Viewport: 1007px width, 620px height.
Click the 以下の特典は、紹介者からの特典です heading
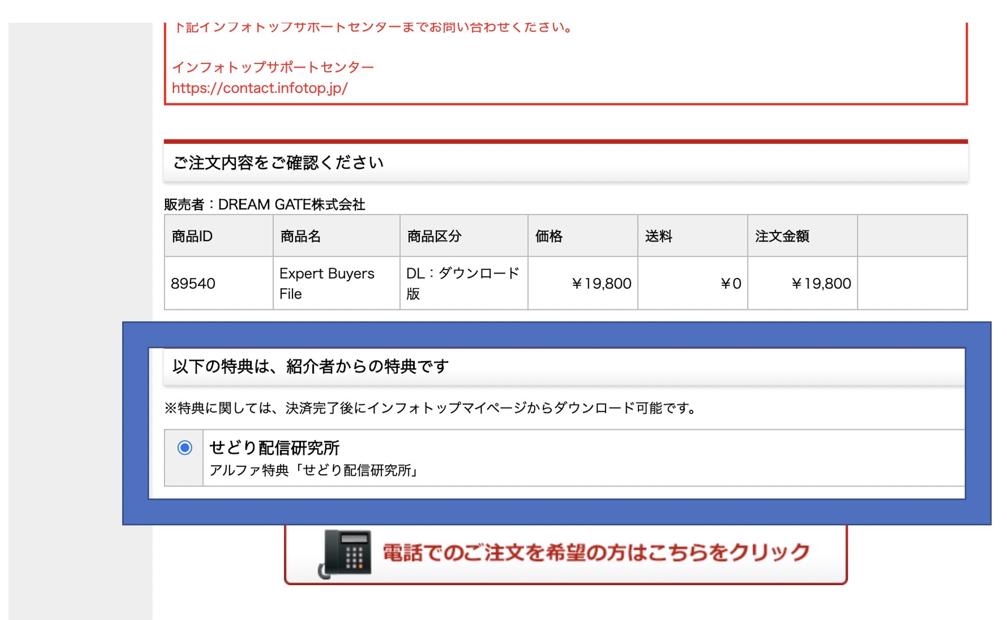point(310,366)
